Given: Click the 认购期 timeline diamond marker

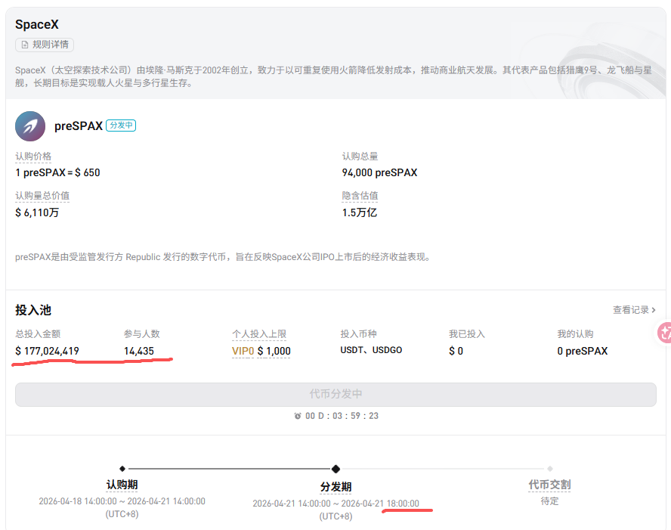Looking at the screenshot, I should 123,469.
